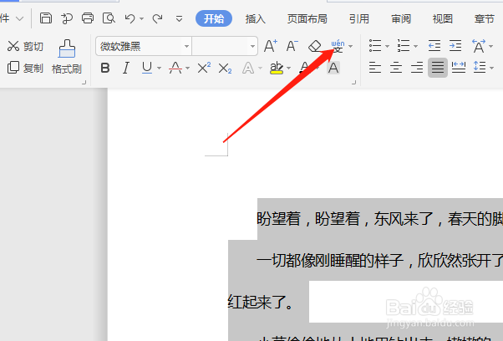Click the pinyin guide wén icon
This screenshot has height=341, width=503.
point(338,46)
